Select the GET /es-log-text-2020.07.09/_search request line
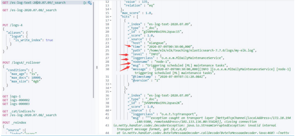295x136 pixels. click(x=34, y=3)
